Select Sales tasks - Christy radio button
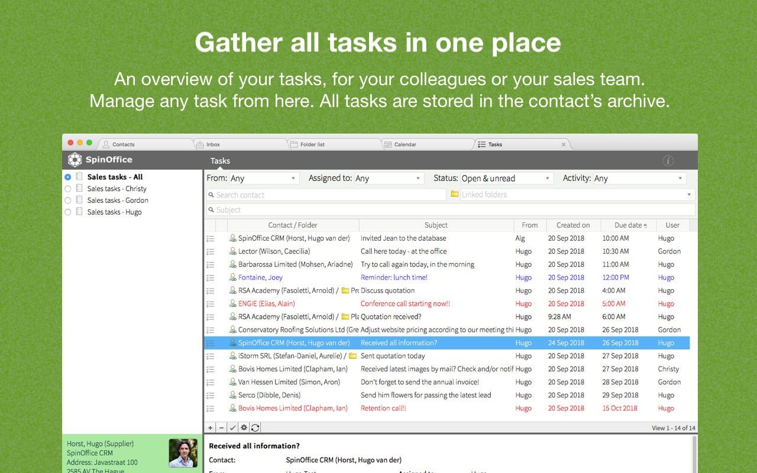 click(x=68, y=189)
